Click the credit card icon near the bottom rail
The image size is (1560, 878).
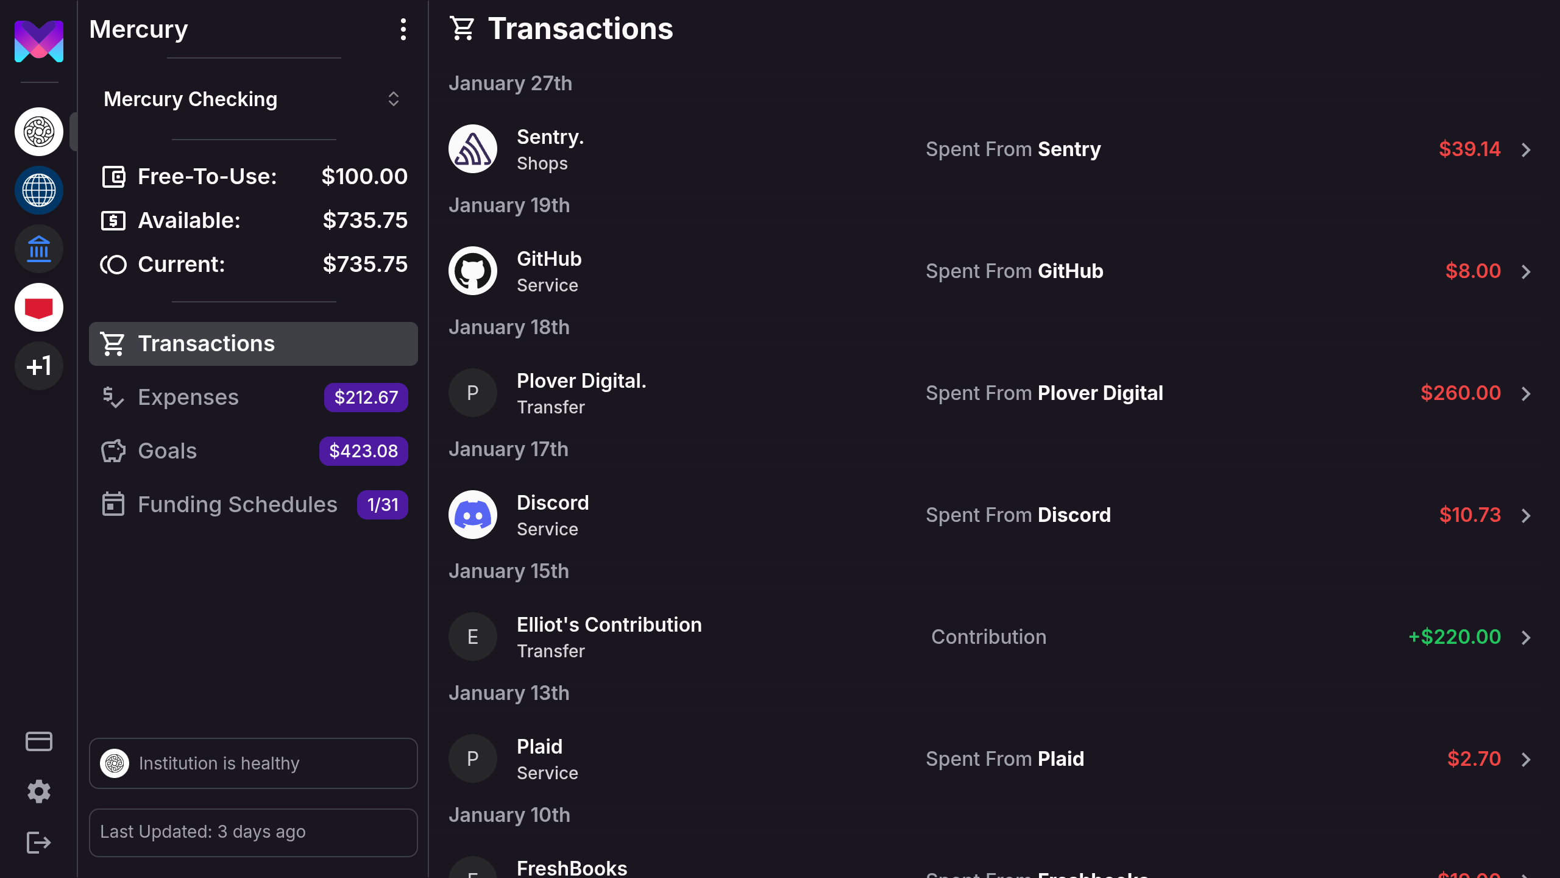pos(38,741)
